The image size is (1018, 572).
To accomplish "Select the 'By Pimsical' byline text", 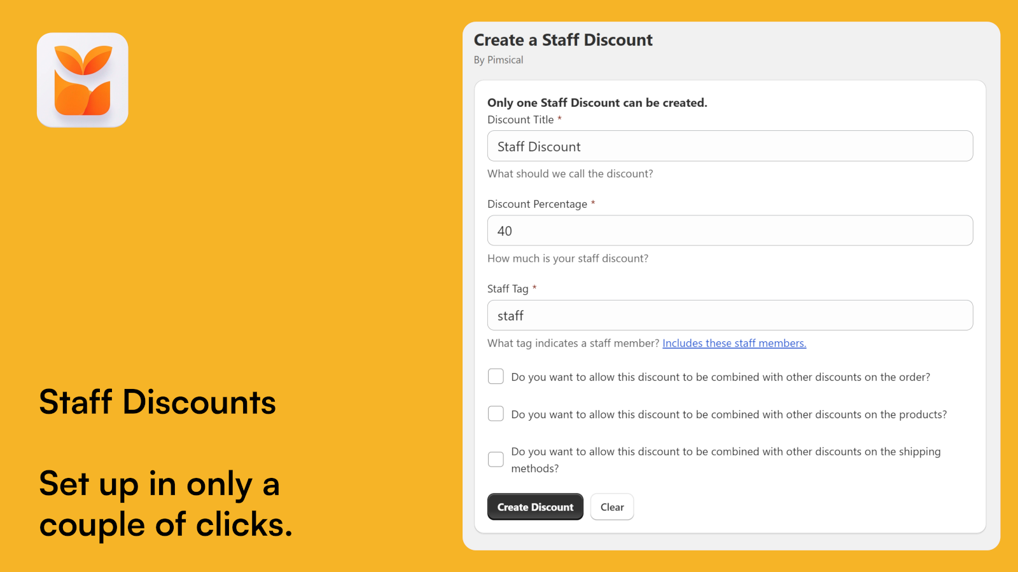I will pos(498,60).
